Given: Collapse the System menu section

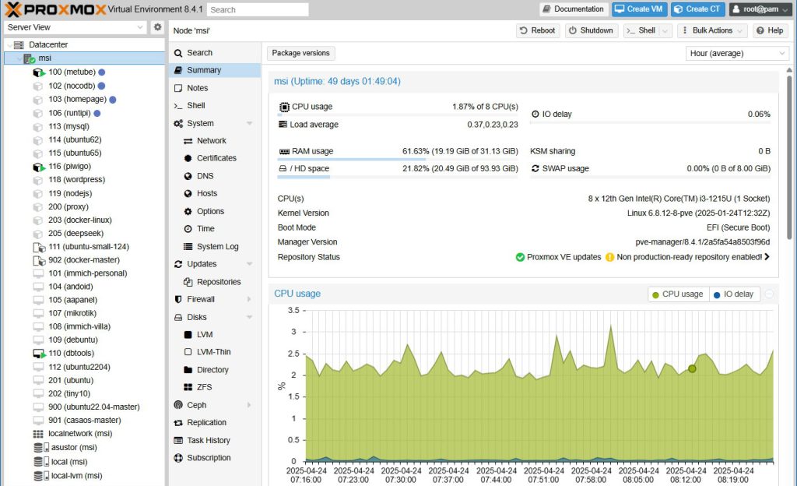Looking at the screenshot, I should tap(249, 124).
